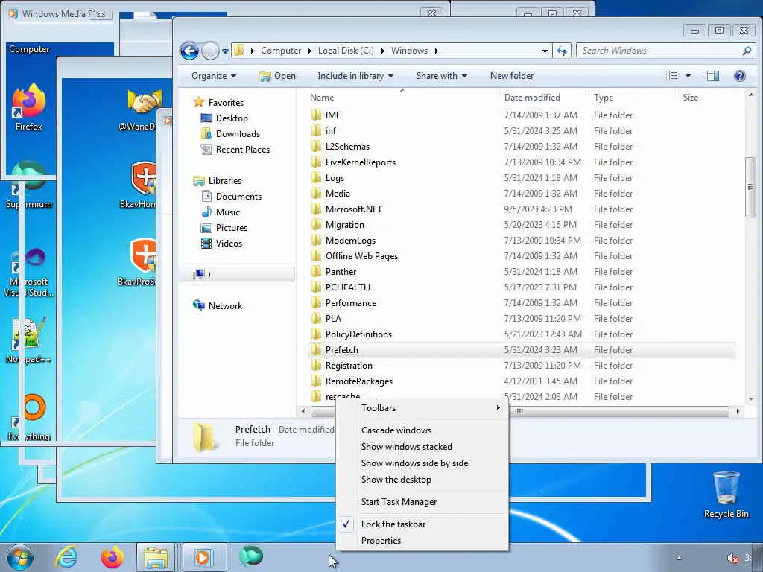Open the Videos library
The image size is (763, 572).
tap(229, 244)
